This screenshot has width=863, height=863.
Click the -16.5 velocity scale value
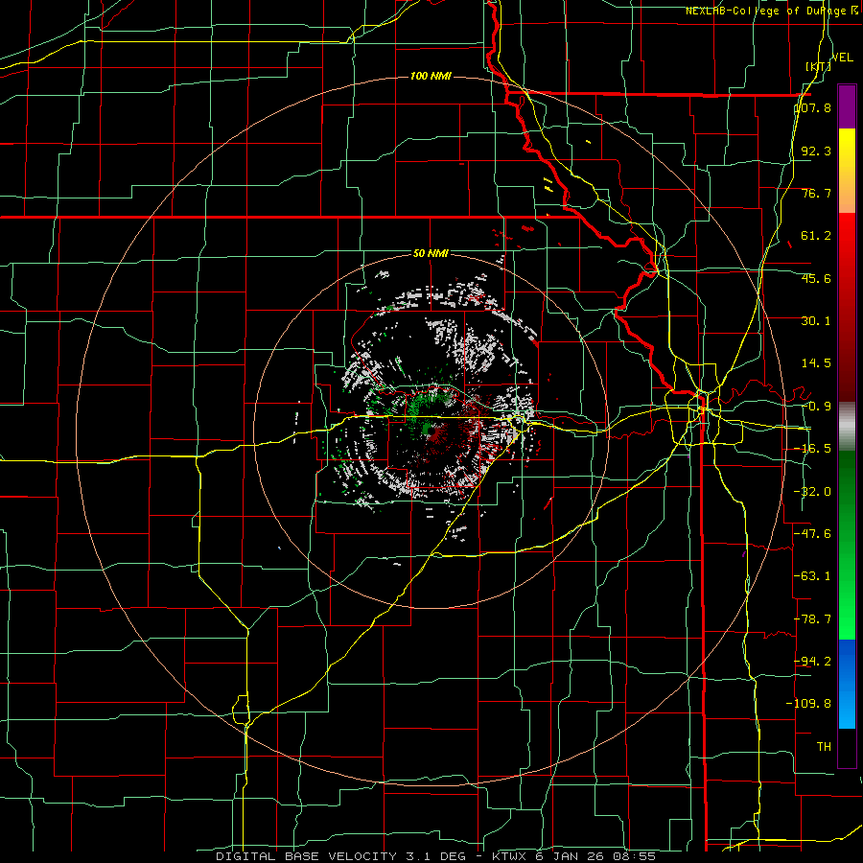(813, 449)
